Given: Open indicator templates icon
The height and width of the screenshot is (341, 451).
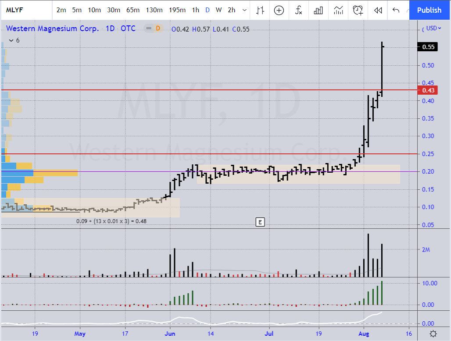Looking at the screenshot, I should (x=338, y=10).
